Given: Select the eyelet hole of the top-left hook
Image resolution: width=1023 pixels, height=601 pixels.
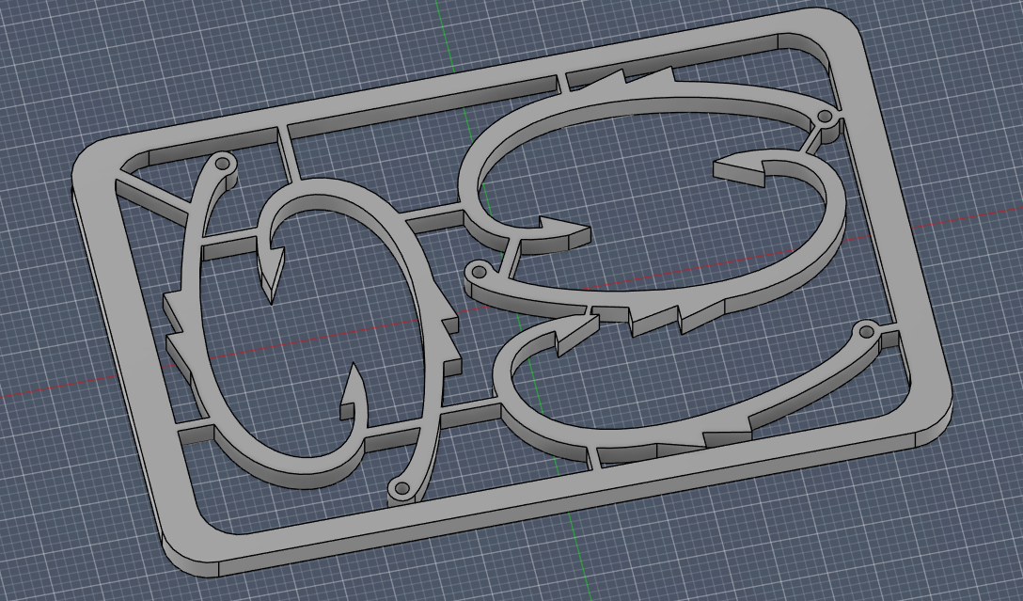Looking at the screenshot, I should coord(223,162).
